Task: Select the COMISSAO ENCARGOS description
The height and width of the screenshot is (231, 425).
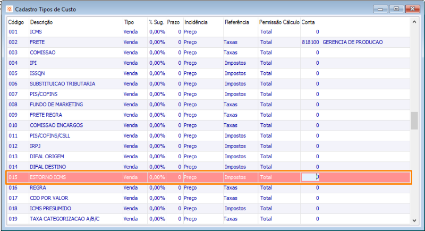Action: (56, 125)
